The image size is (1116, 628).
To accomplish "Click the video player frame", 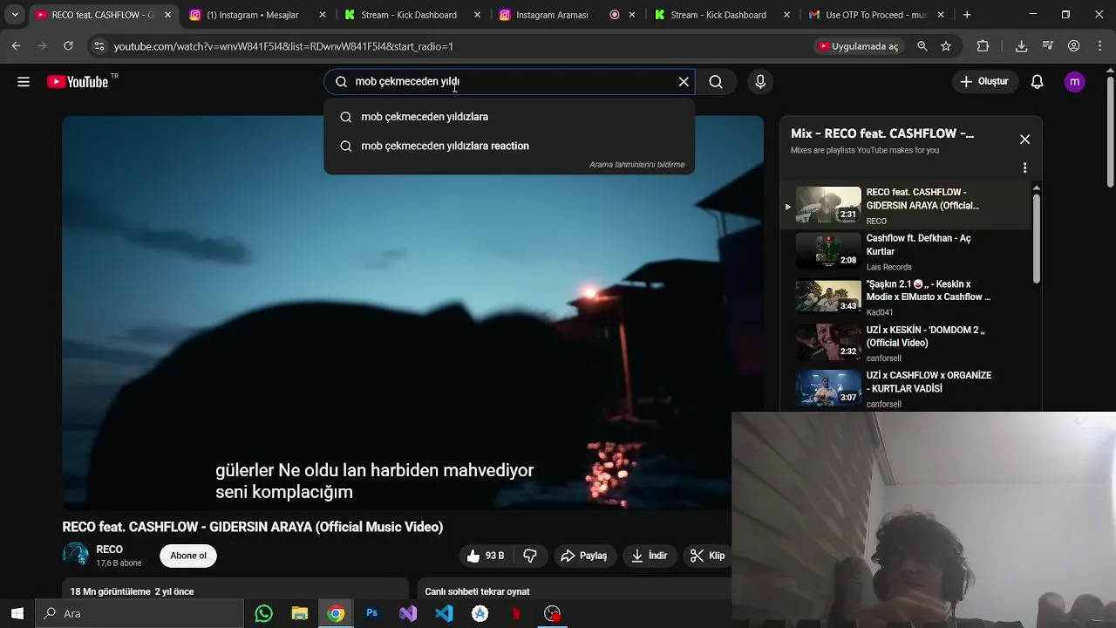I will click(412, 312).
